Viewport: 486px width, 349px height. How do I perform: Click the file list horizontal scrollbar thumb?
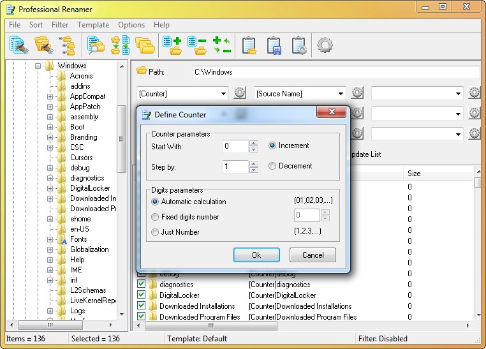click(x=211, y=325)
